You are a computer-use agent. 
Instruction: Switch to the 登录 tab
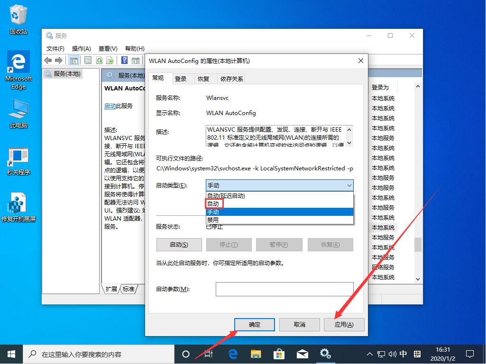[x=182, y=79]
